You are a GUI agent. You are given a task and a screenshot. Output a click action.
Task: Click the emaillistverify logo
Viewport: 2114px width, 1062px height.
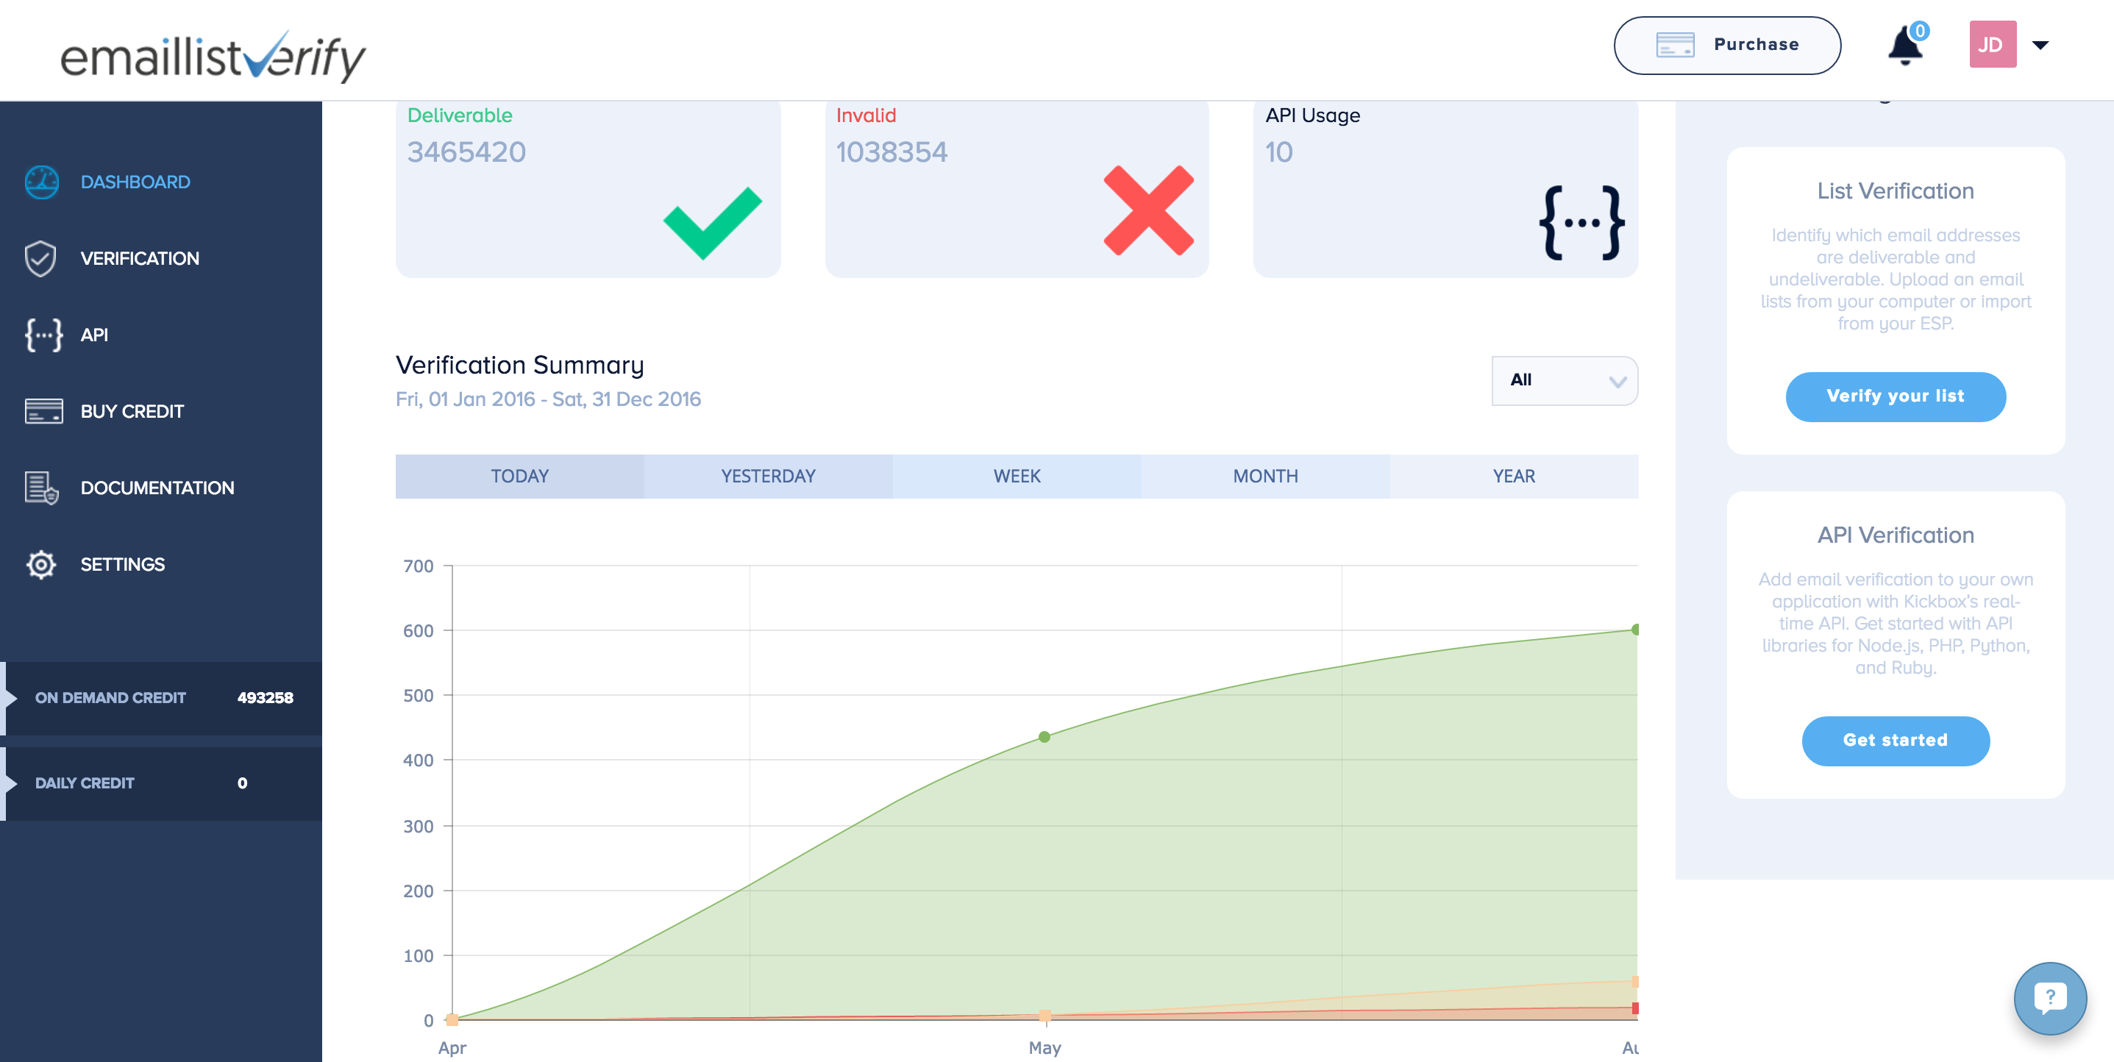213,56
